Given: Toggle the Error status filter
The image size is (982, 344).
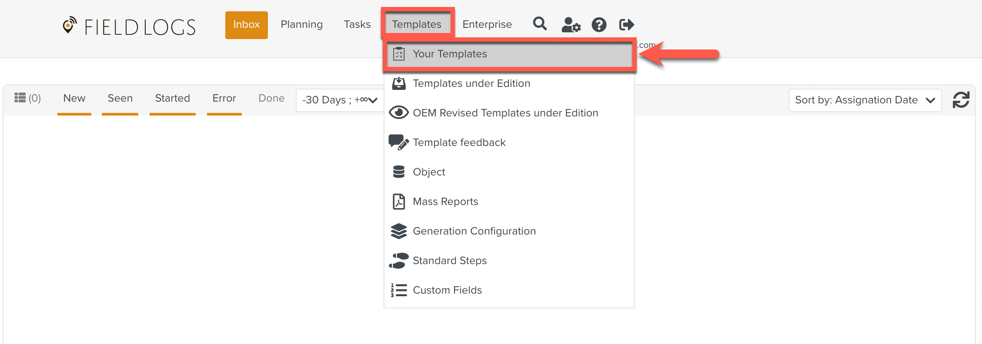Looking at the screenshot, I should click(x=224, y=99).
